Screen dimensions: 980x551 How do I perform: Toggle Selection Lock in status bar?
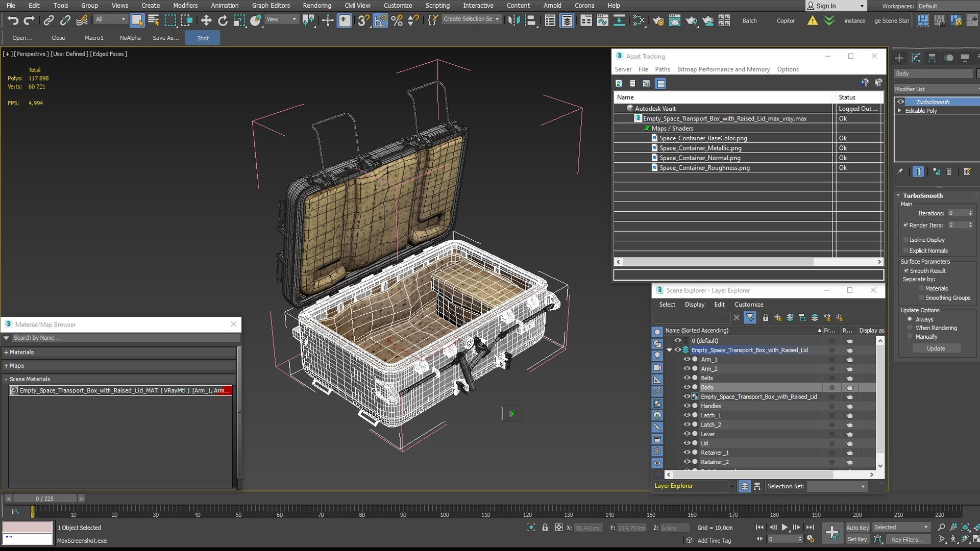click(x=545, y=528)
